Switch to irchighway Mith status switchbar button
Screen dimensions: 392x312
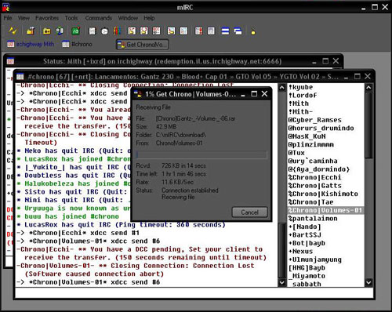[x=31, y=44]
